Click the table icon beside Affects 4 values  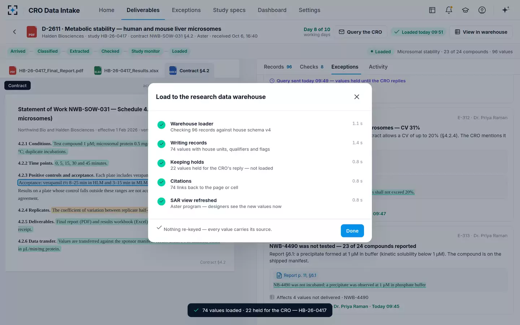coord(272,297)
